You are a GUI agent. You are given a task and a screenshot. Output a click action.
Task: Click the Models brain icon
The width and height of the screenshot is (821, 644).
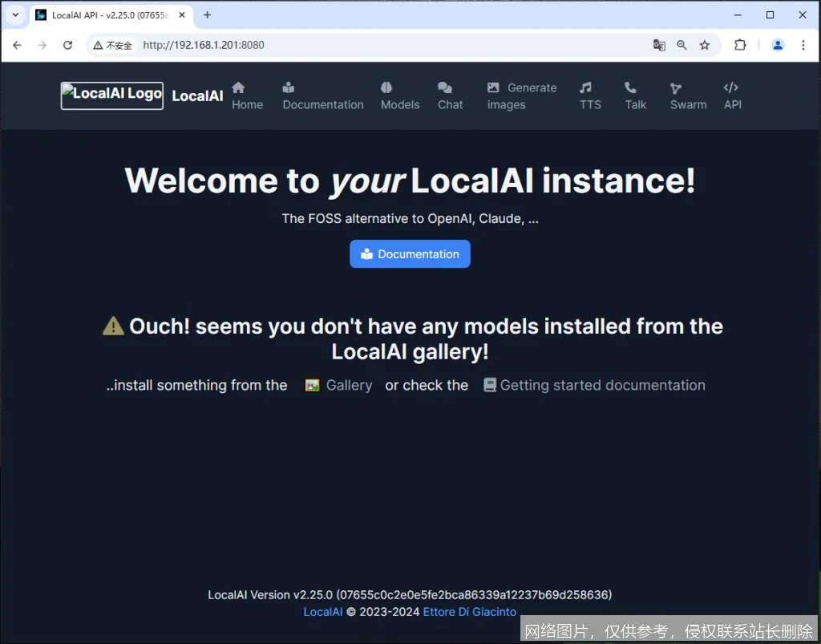click(x=386, y=87)
